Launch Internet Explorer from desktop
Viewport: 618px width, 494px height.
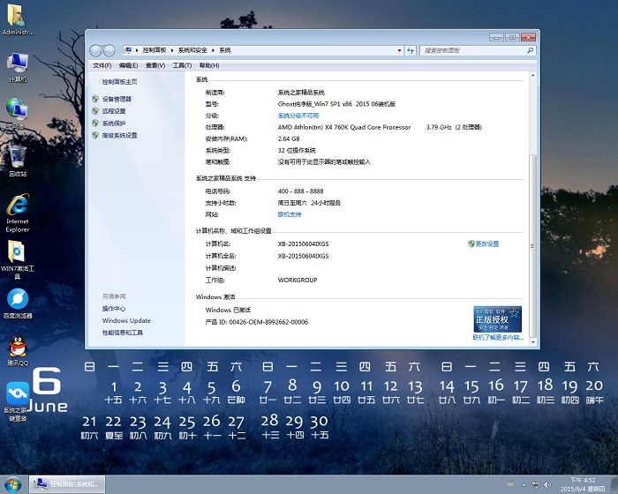tap(18, 206)
